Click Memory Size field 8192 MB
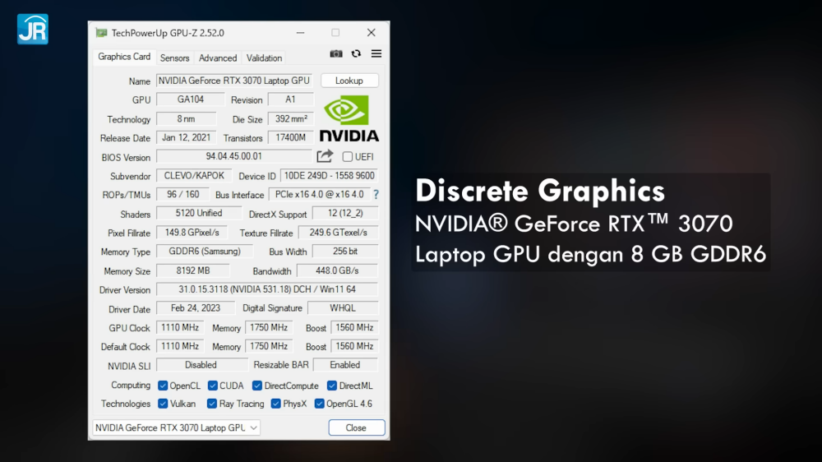Viewport: 822px width, 462px height. pos(193,270)
